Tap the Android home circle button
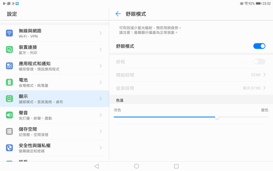The height and width of the screenshot is (171, 273). tap(136, 166)
